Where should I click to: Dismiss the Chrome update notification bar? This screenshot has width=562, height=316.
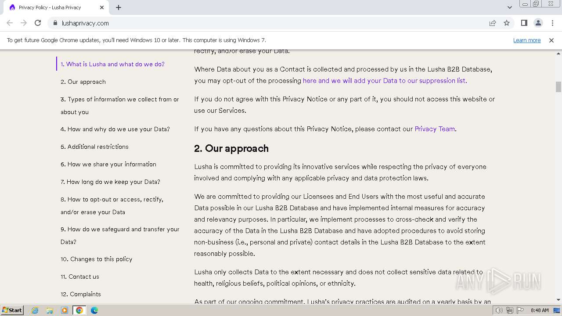pos(551,40)
